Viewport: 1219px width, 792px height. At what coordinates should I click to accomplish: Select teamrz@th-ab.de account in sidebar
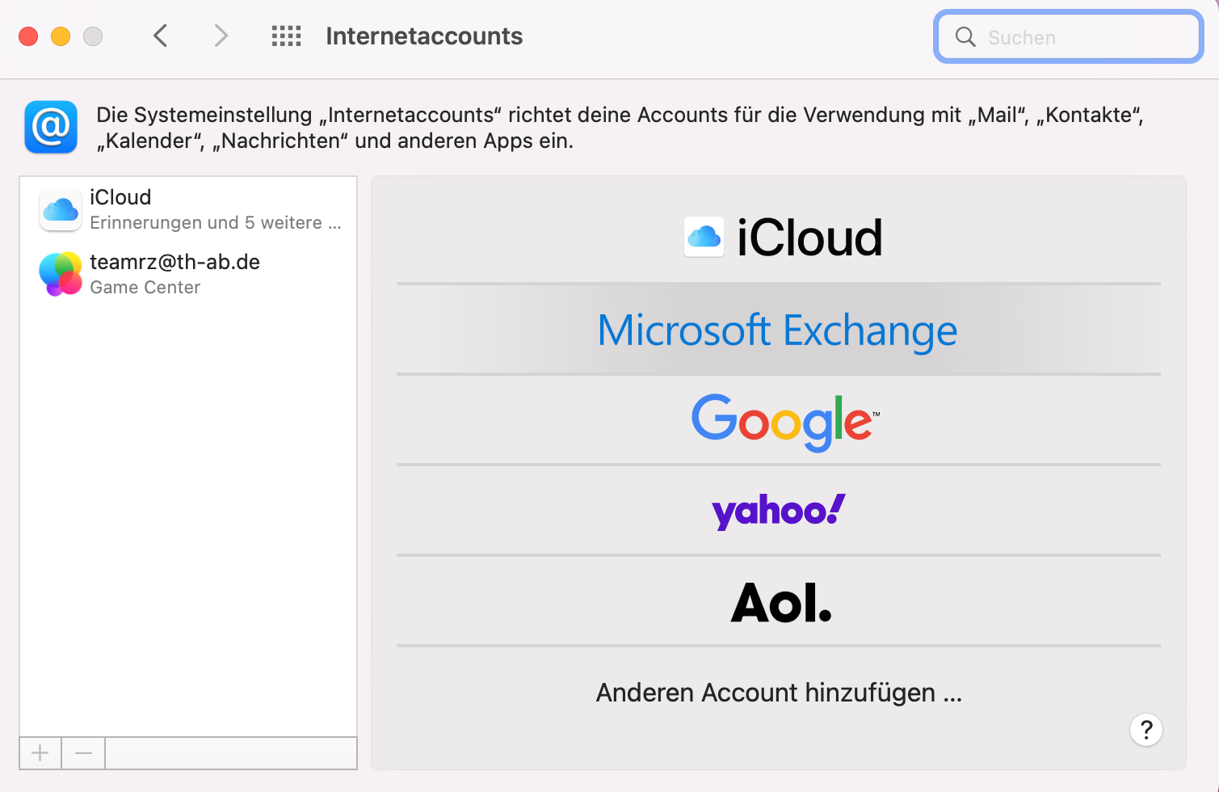[x=188, y=274]
